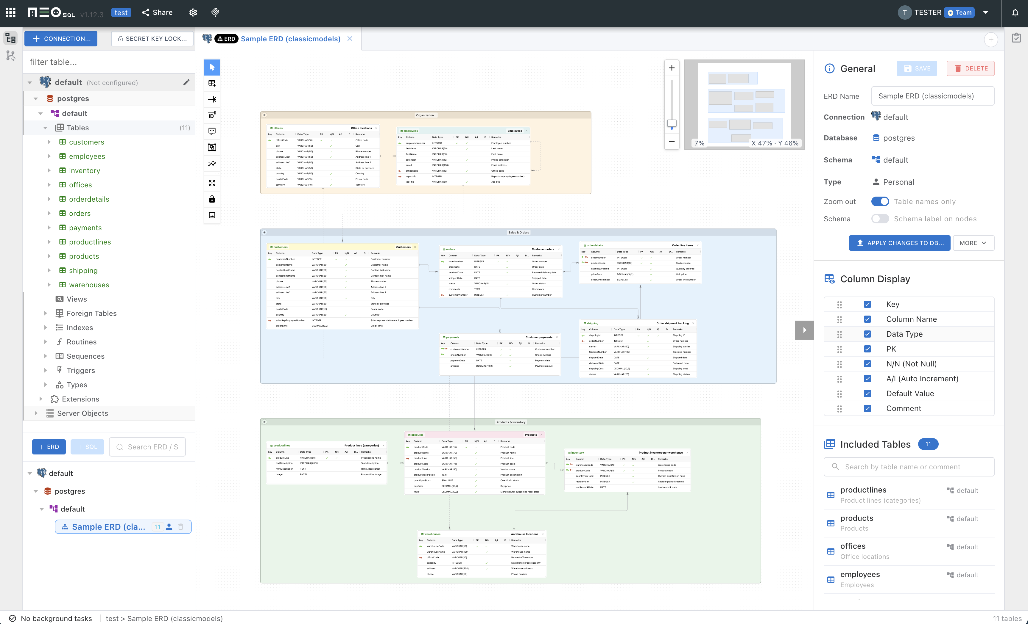Image resolution: width=1028 pixels, height=624 pixels.
Task: Expand the Foreign Tables node
Action: (46, 313)
